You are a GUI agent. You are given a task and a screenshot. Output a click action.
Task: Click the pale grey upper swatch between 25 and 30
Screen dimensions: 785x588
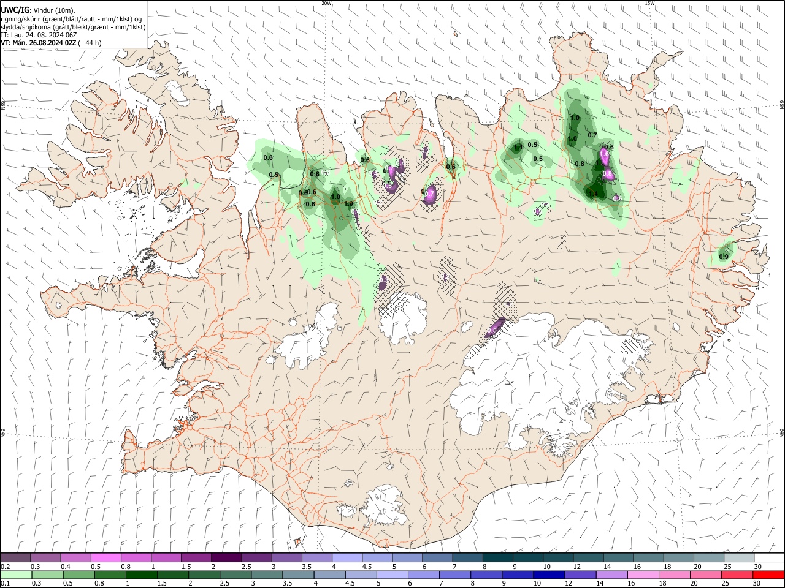(x=739, y=557)
